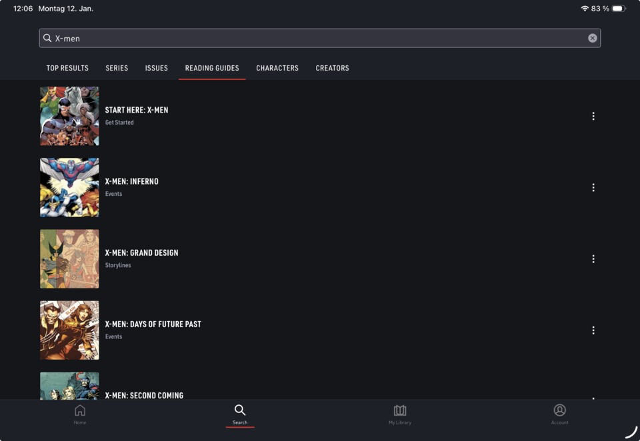Open the X-Men: Days of Future Past title
Viewport: 640px width, 441px height.
click(x=153, y=324)
